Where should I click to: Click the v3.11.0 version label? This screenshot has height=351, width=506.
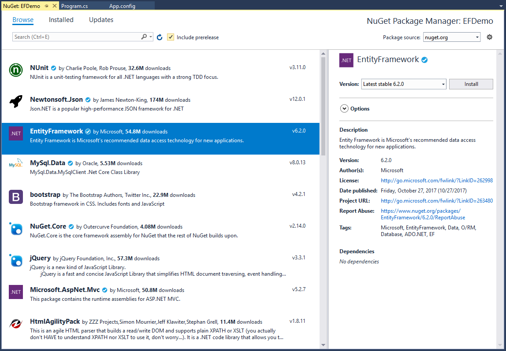[298, 67]
